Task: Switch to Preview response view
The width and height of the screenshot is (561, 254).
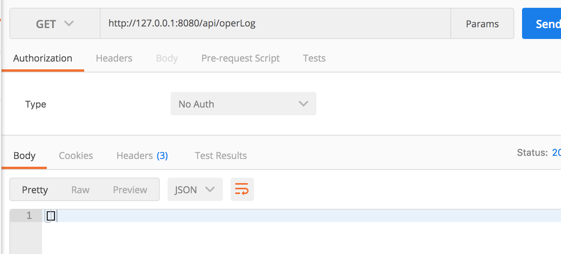Action: 130,190
